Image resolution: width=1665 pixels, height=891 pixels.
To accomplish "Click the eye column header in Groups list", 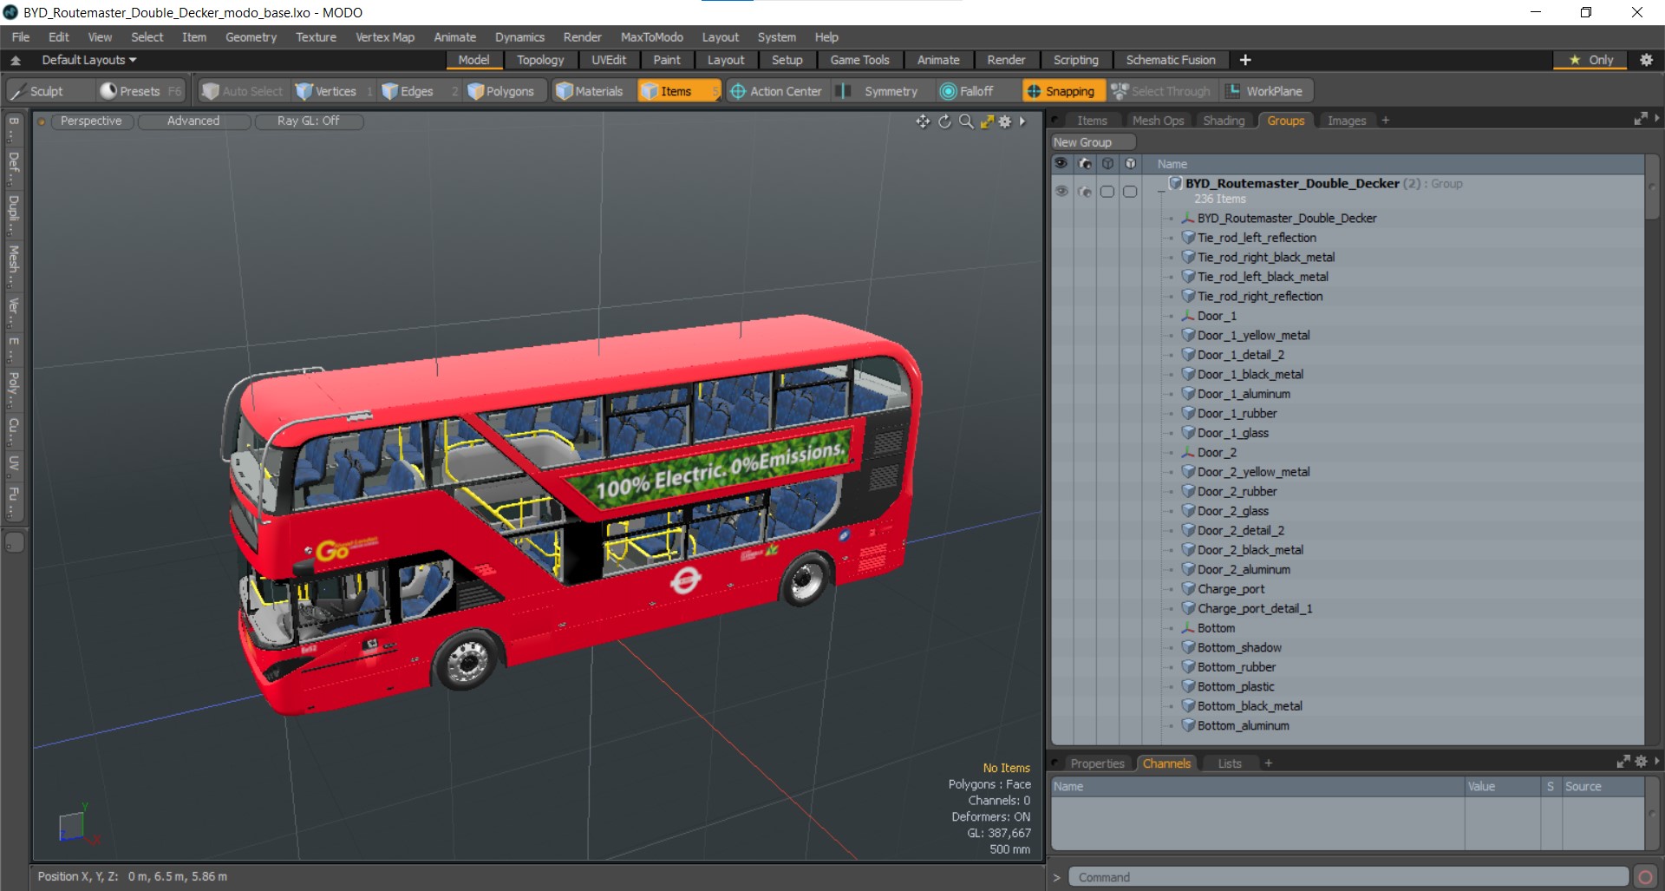I will 1061,163.
